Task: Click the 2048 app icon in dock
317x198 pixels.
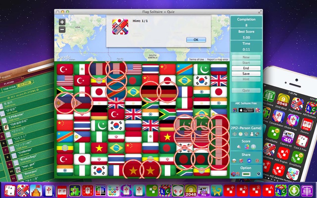Action: click(191, 190)
